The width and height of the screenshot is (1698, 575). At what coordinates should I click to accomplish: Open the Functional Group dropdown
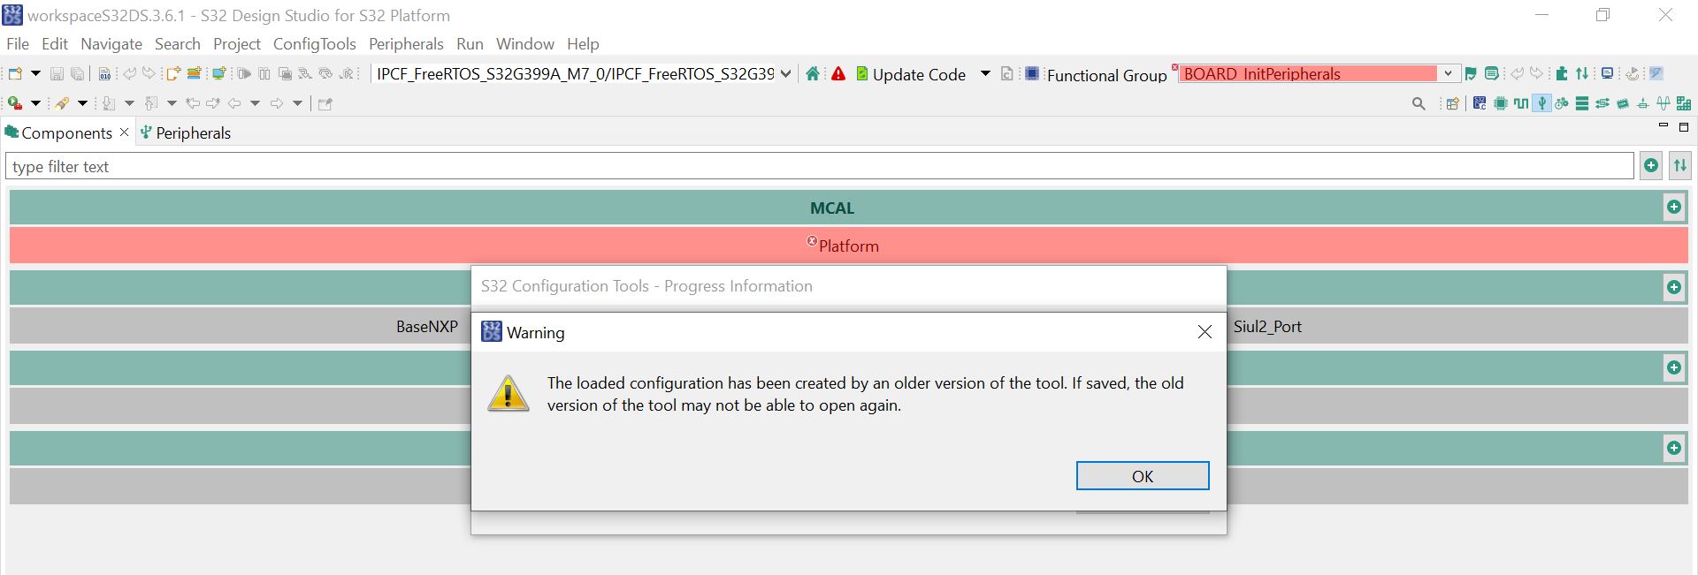pos(1448,74)
